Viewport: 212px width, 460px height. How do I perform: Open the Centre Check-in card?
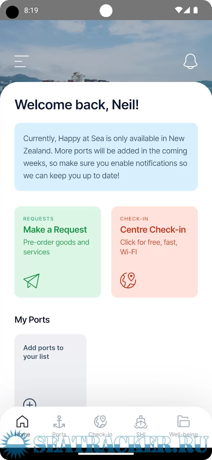coord(155,252)
